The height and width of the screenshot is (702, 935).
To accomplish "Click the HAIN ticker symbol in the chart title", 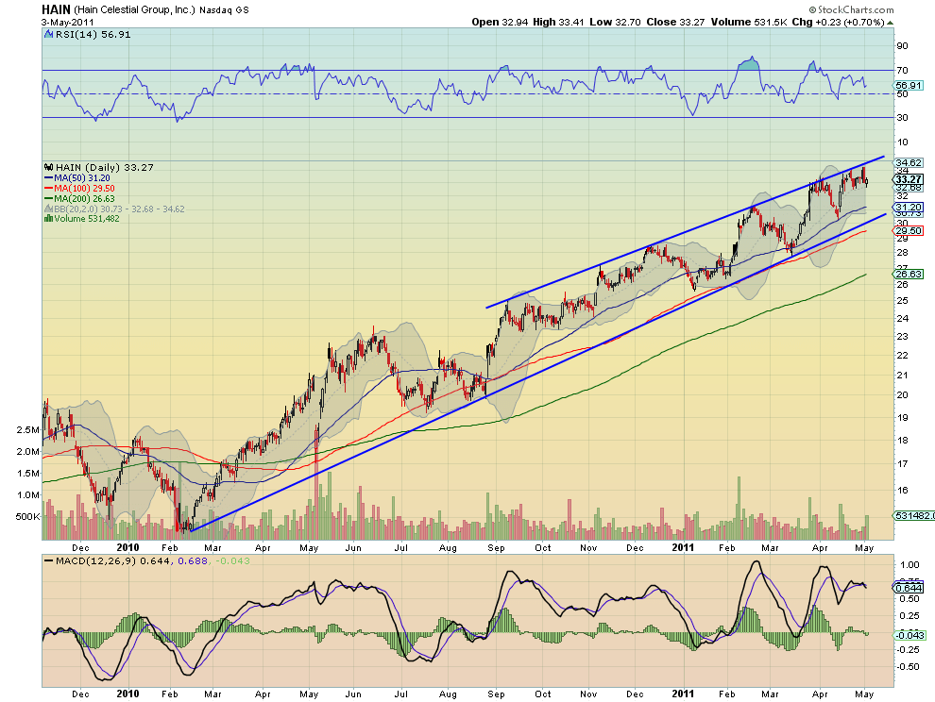I will point(56,9).
